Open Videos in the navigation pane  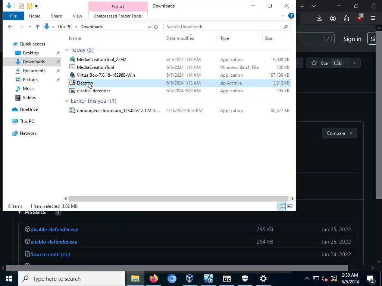tap(29, 98)
